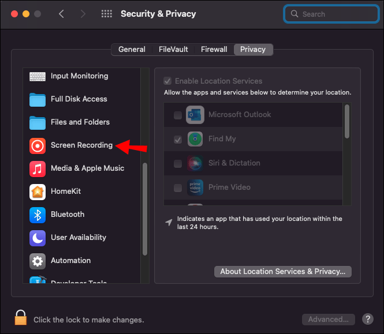Click the Advanced… button

pyautogui.click(x=328, y=320)
